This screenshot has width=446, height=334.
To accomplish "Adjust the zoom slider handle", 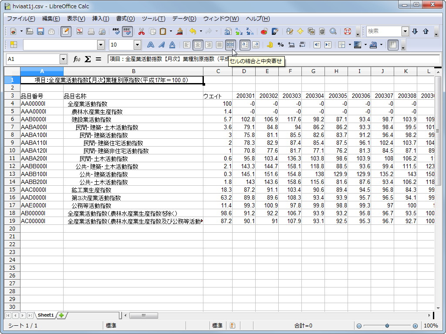I will [x=387, y=326].
